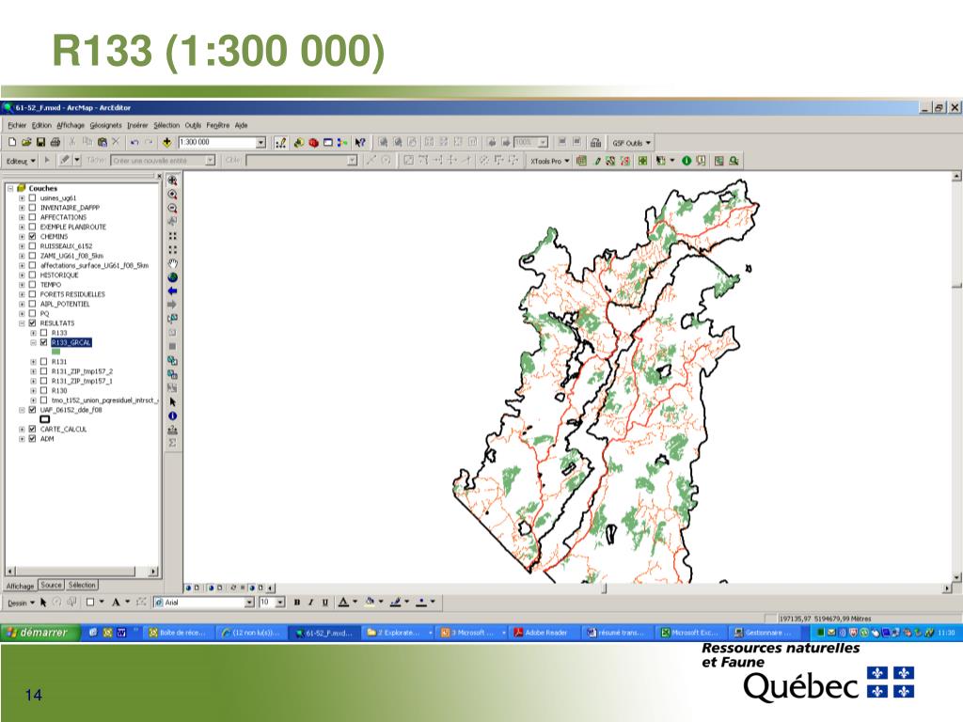963x722 pixels.
Task: Open Microsoft Excel taskbar button
Action: coord(692,633)
